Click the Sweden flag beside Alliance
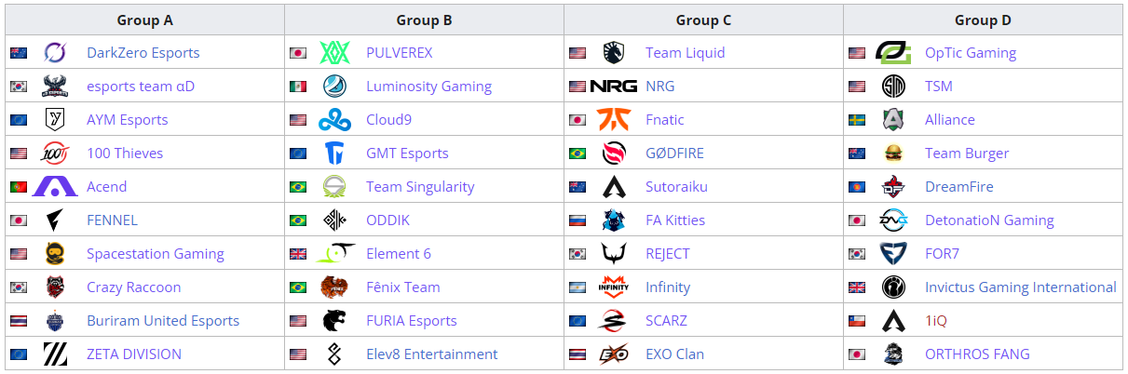1128x374 pixels. (857, 120)
